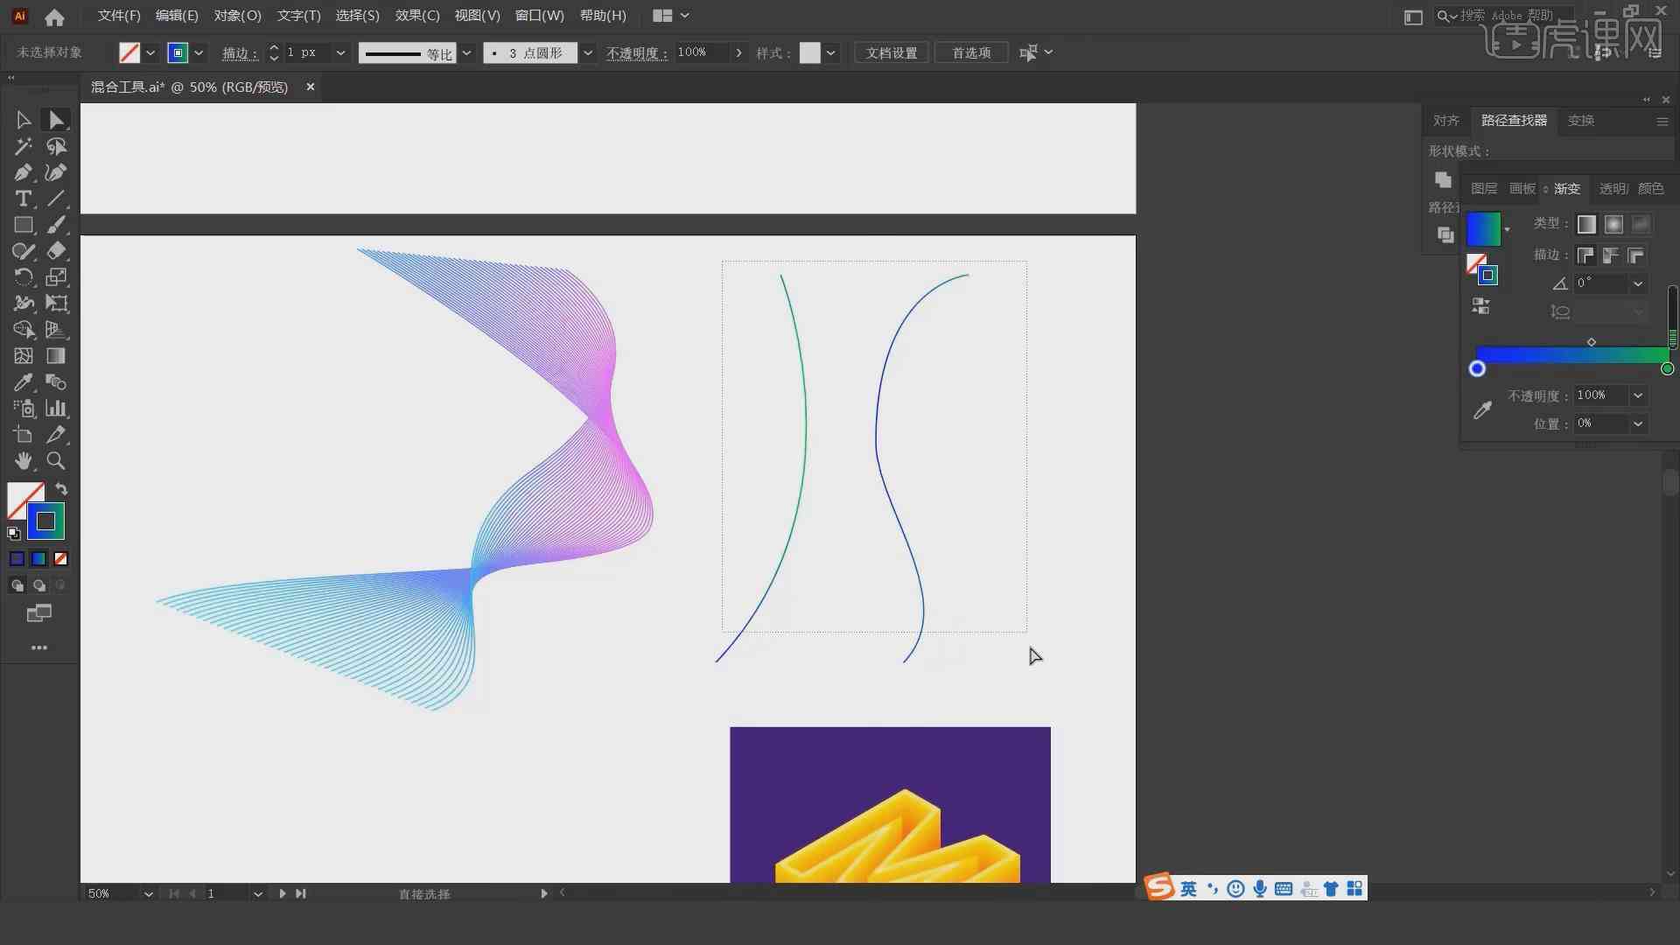Screen dimensions: 1680x945
Task: Open the 文件(F) menu
Action: pos(119,16)
